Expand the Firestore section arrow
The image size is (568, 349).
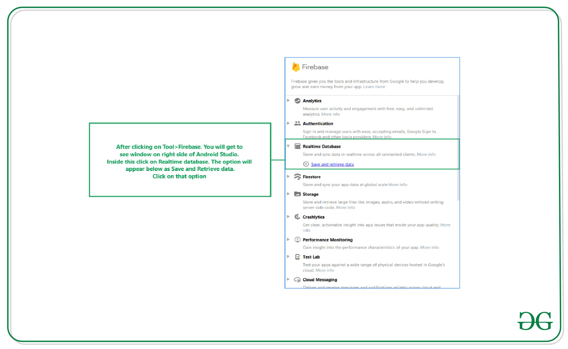[x=288, y=176]
